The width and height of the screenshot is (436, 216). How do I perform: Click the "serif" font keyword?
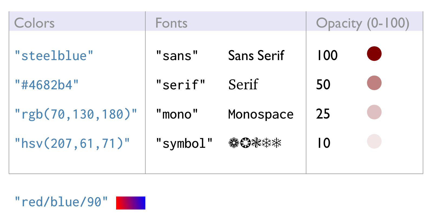(181, 85)
